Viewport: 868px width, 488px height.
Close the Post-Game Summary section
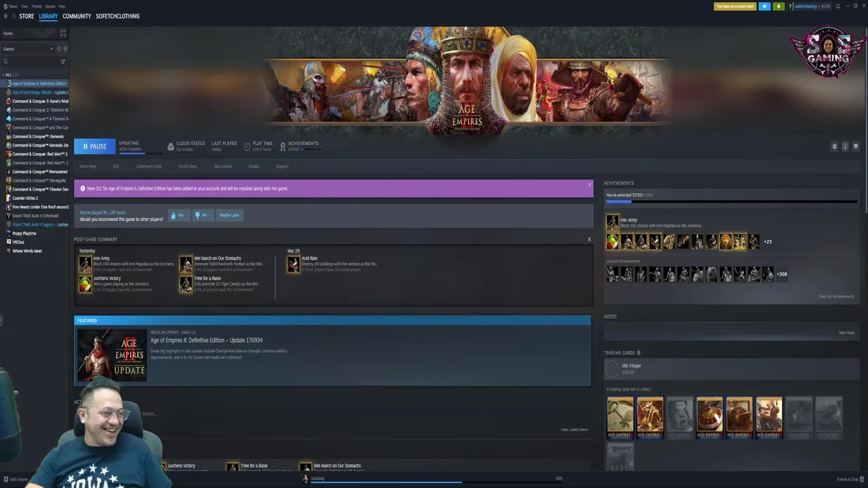[x=589, y=239]
